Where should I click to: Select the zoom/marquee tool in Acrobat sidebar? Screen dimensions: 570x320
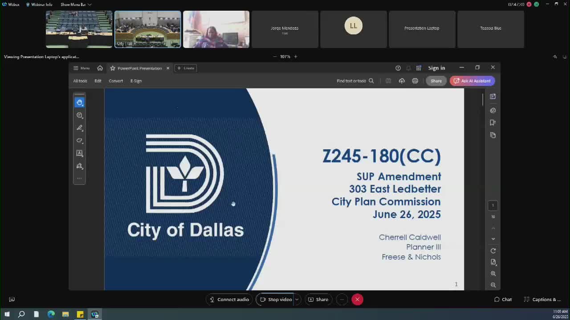point(79,115)
